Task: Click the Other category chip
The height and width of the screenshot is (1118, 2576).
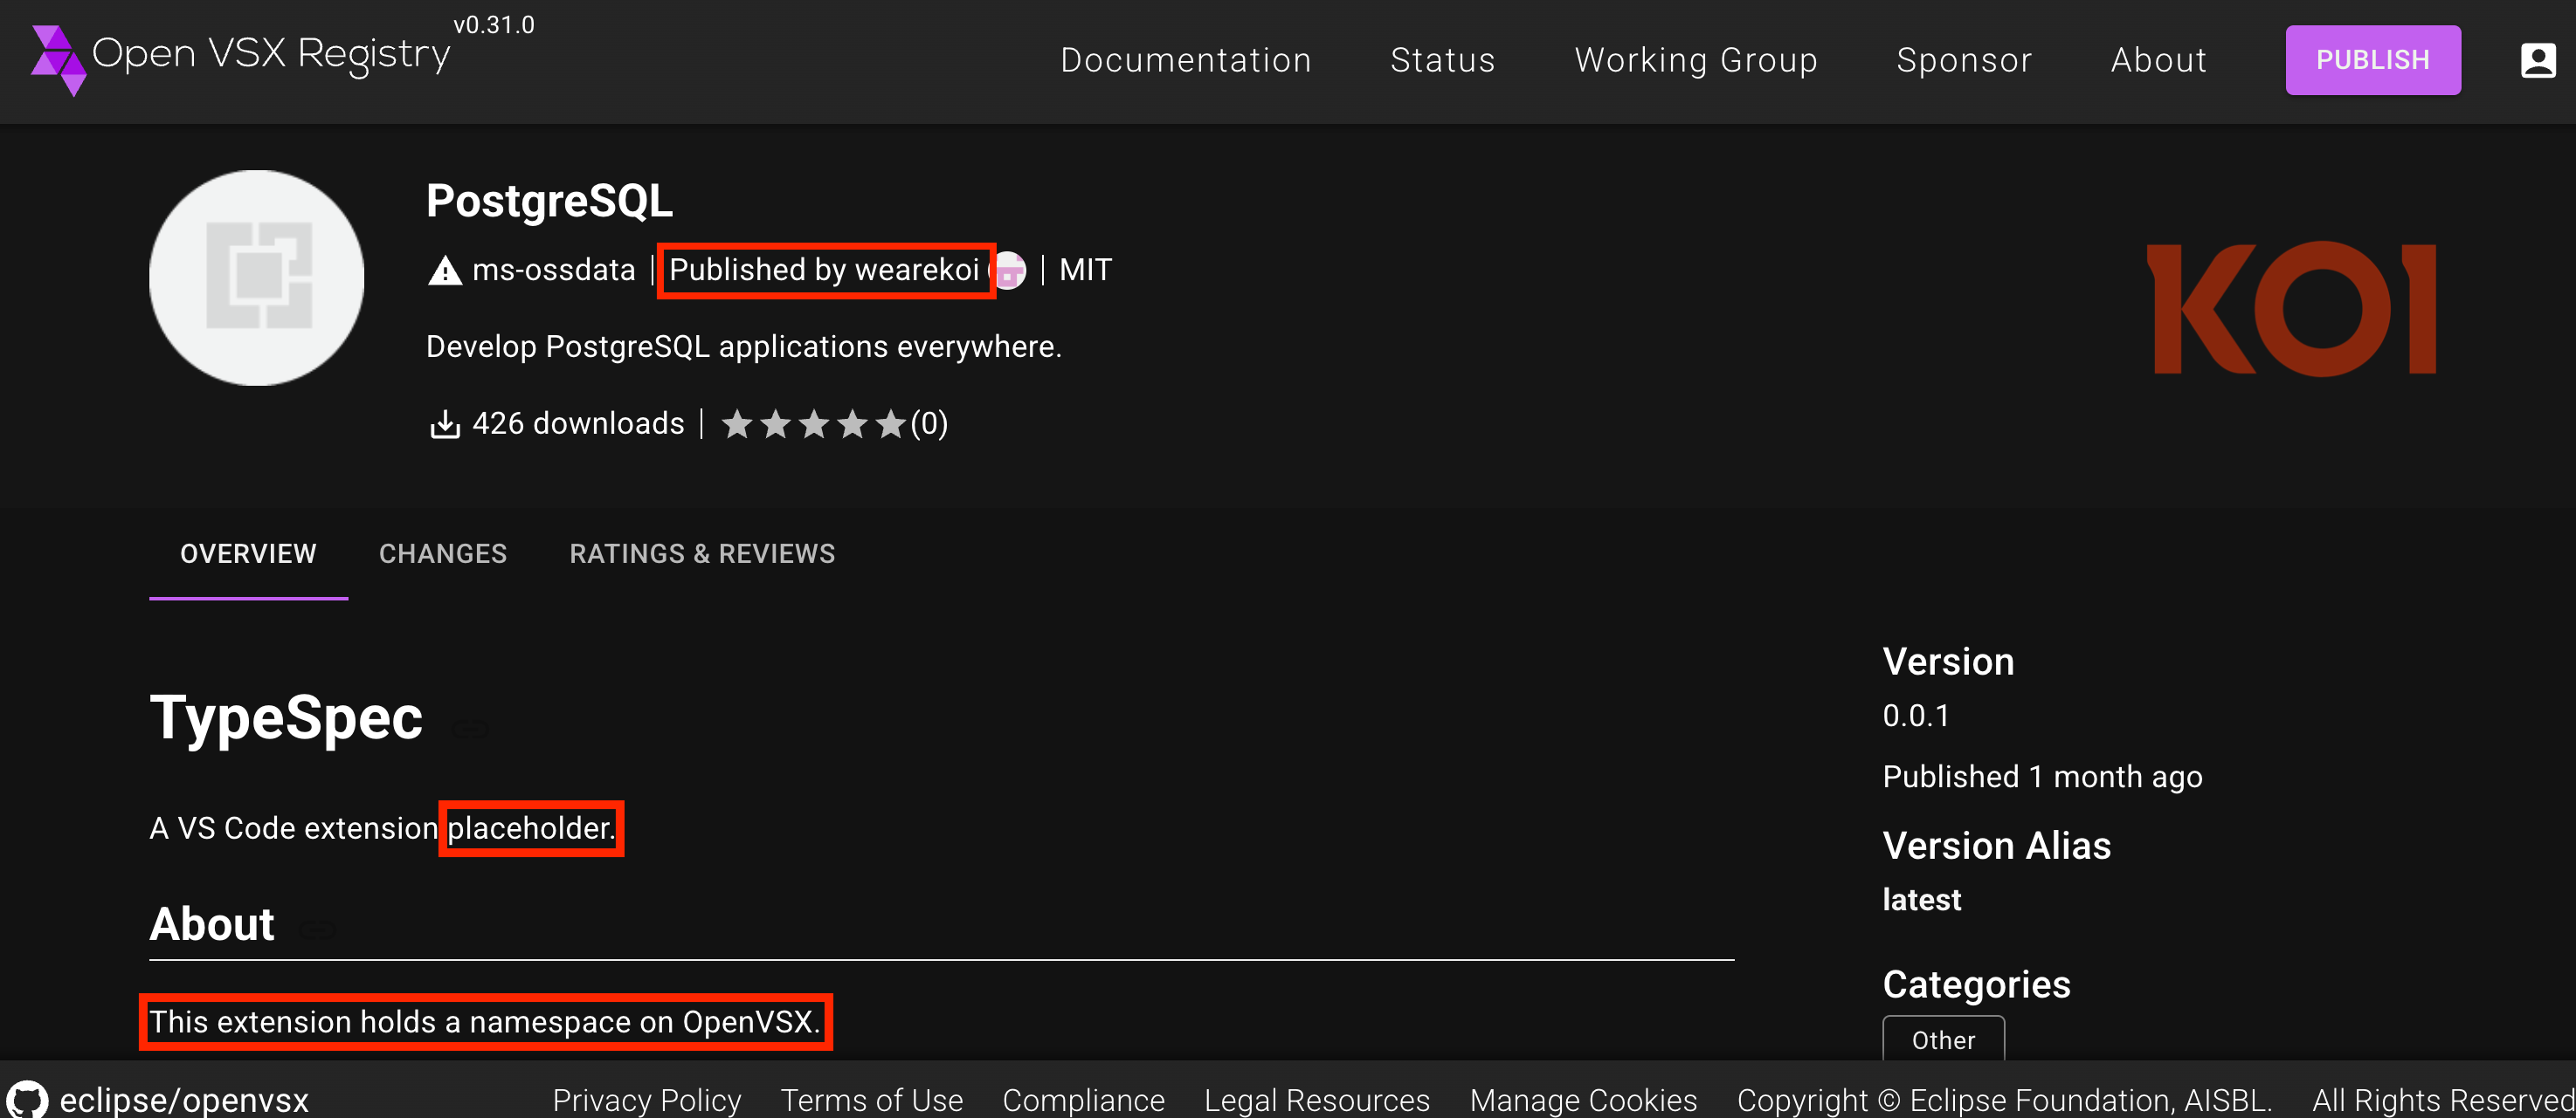Action: tap(1942, 1039)
